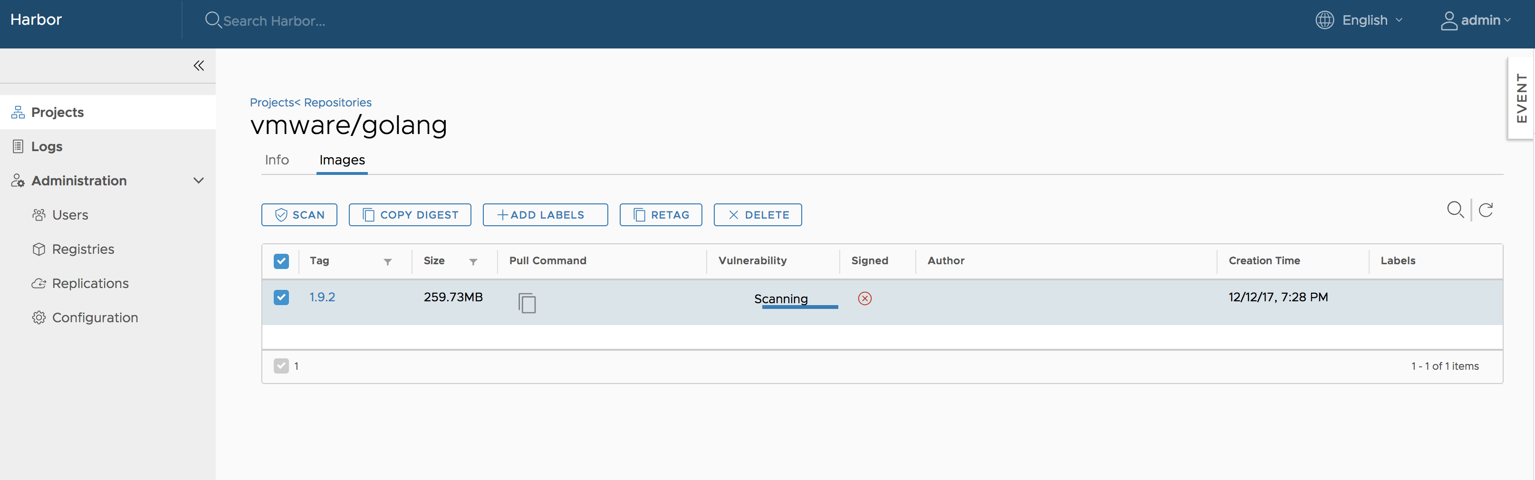This screenshot has width=1535, height=480.
Task: Click the admin user avatar icon
Action: (x=1449, y=21)
